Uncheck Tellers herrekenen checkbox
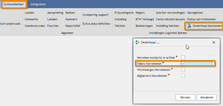Image resolution: width=223 pixels, height=106 pixels. pos(183,63)
